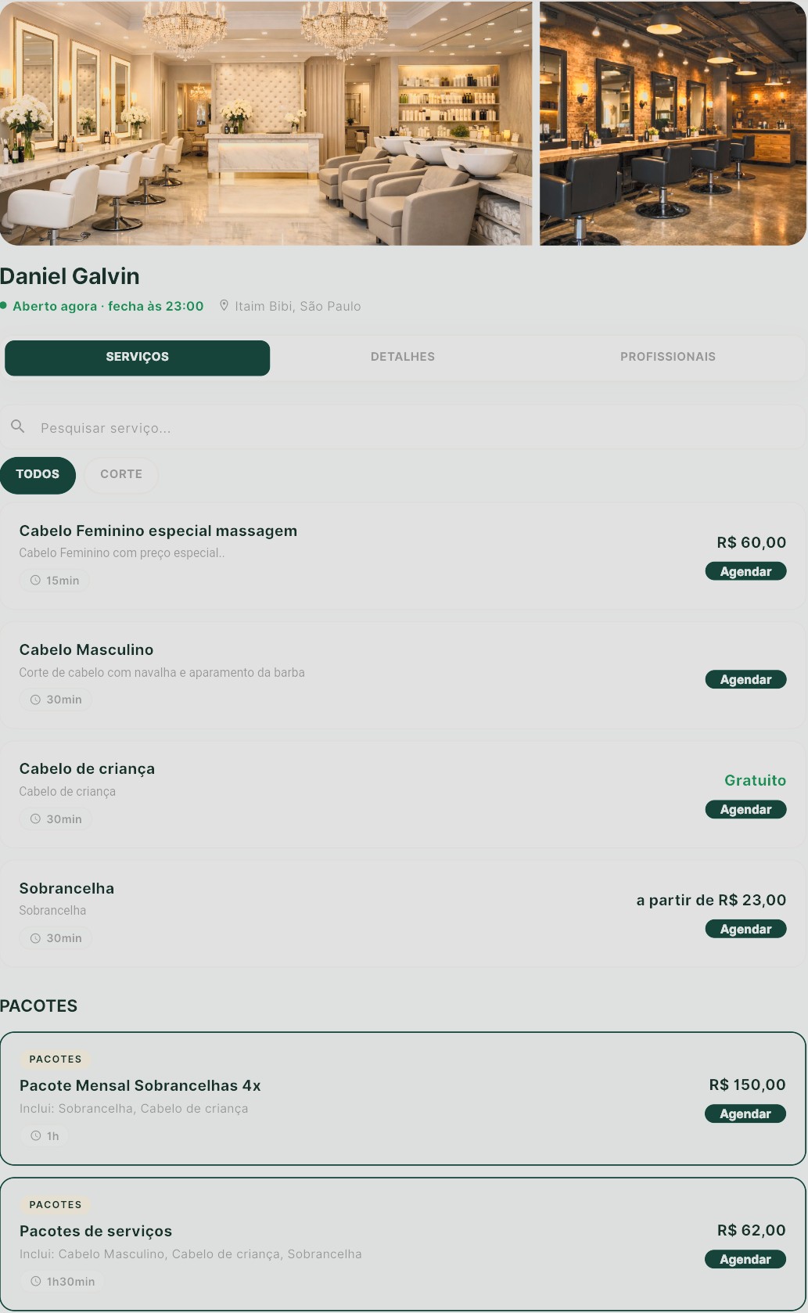Click 'Corte de cabelo com navalha' description
The image size is (808, 1313).
click(162, 672)
